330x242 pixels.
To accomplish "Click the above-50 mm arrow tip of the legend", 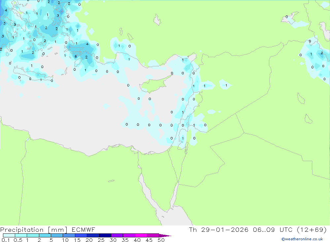I will (x=165, y=236).
